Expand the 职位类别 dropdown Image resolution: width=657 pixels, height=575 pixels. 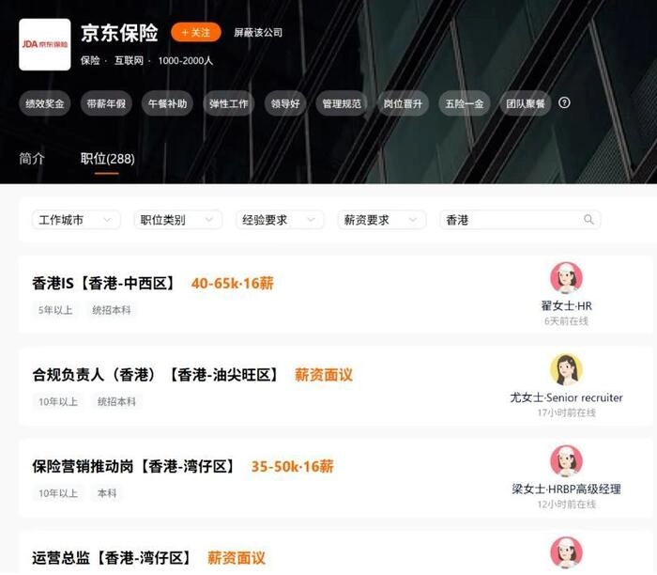point(177,220)
